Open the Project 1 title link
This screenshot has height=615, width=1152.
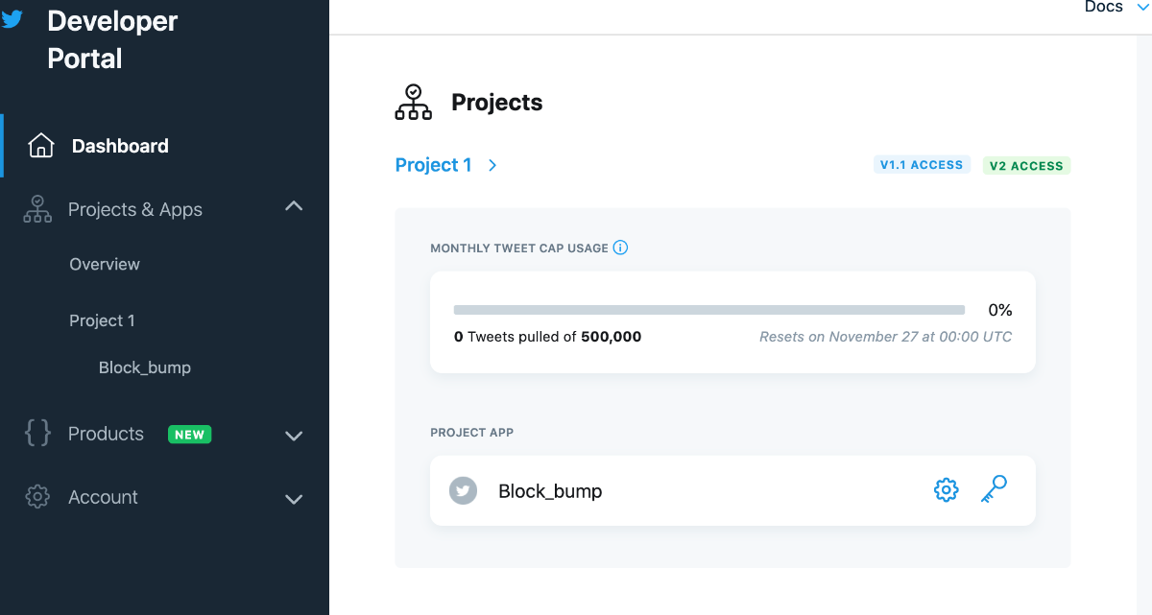[x=434, y=165]
